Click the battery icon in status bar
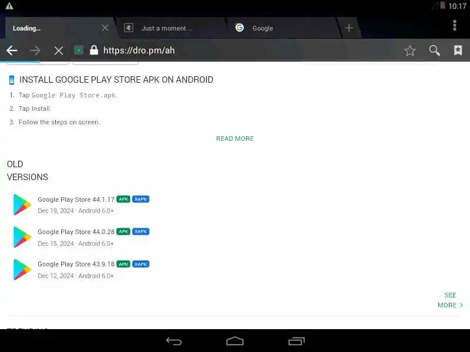The width and height of the screenshot is (470, 352). pos(442,5)
